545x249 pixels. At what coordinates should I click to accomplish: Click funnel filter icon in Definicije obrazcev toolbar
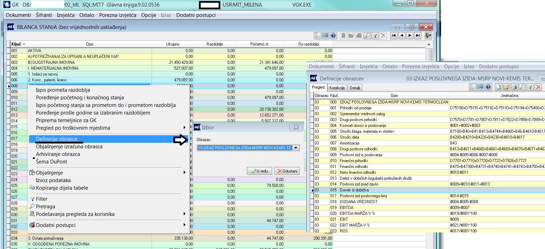530,87
